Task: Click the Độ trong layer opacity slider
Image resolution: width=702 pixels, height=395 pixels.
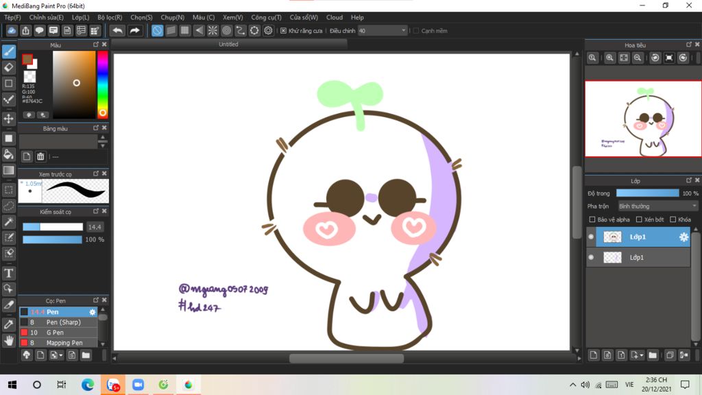Action: [x=647, y=193]
